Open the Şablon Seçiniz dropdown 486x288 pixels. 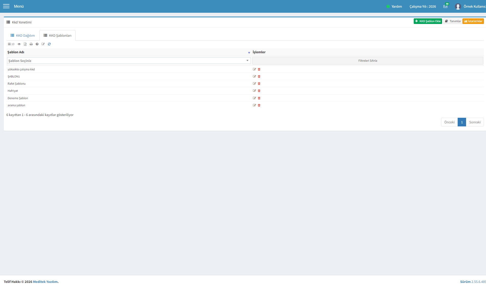click(129, 61)
